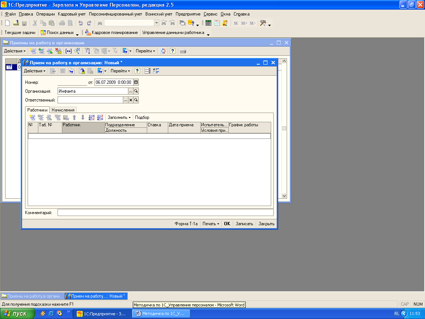Open the Кадровый учет menu
The height and width of the screenshot is (319, 425).
point(72,14)
